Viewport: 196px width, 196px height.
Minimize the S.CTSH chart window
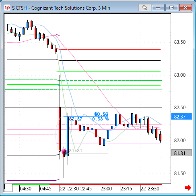158,8
